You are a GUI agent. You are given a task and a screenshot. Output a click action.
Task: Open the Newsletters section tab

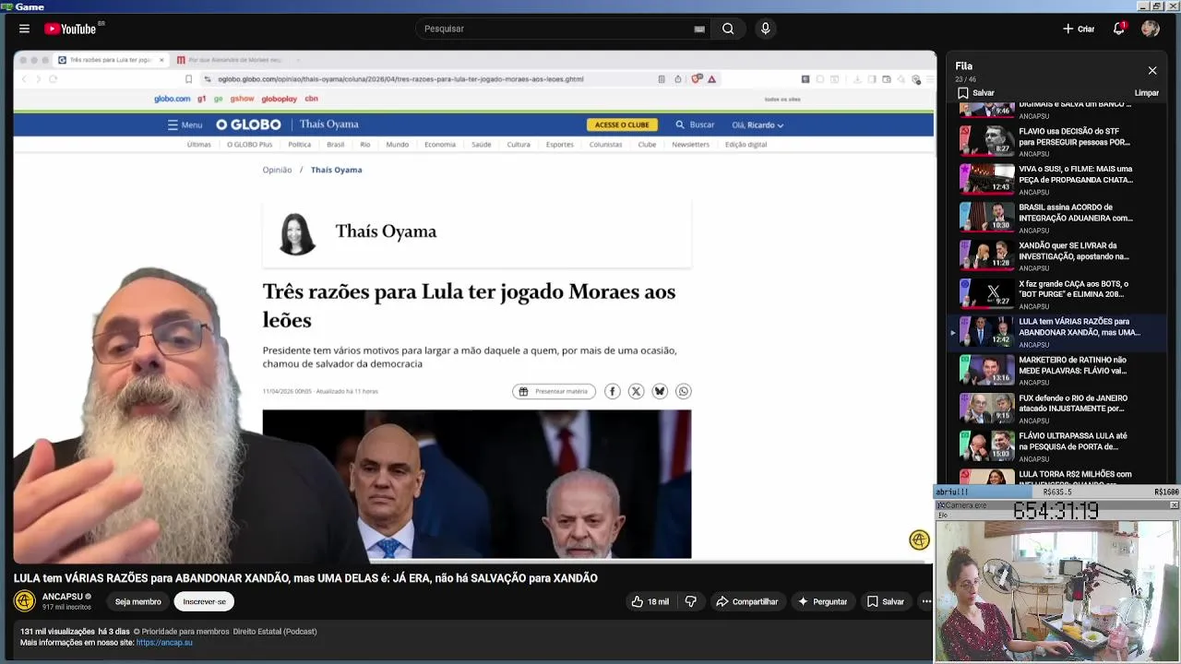coord(690,144)
